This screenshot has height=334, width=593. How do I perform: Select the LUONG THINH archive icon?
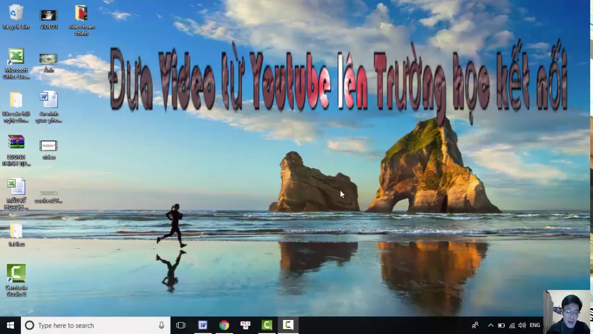click(x=16, y=151)
